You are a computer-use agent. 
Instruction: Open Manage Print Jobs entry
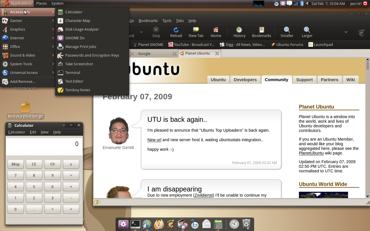tap(92, 46)
